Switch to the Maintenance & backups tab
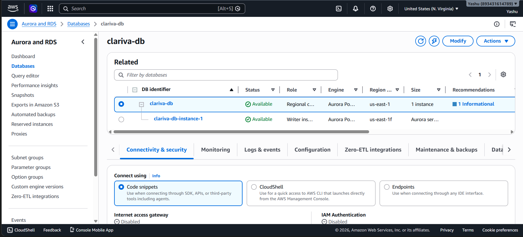Screen dimensions: 523x237 click(x=446, y=150)
